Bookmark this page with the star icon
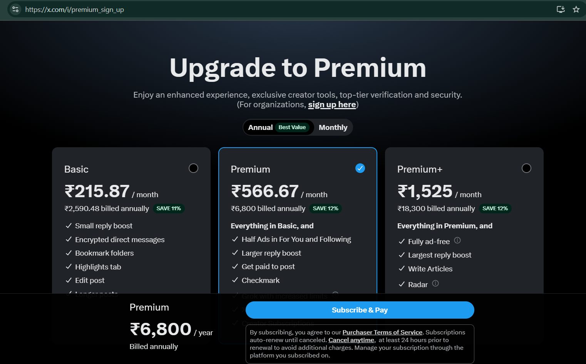The width and height of the screenshot is (586, 364). click(576, 9)
